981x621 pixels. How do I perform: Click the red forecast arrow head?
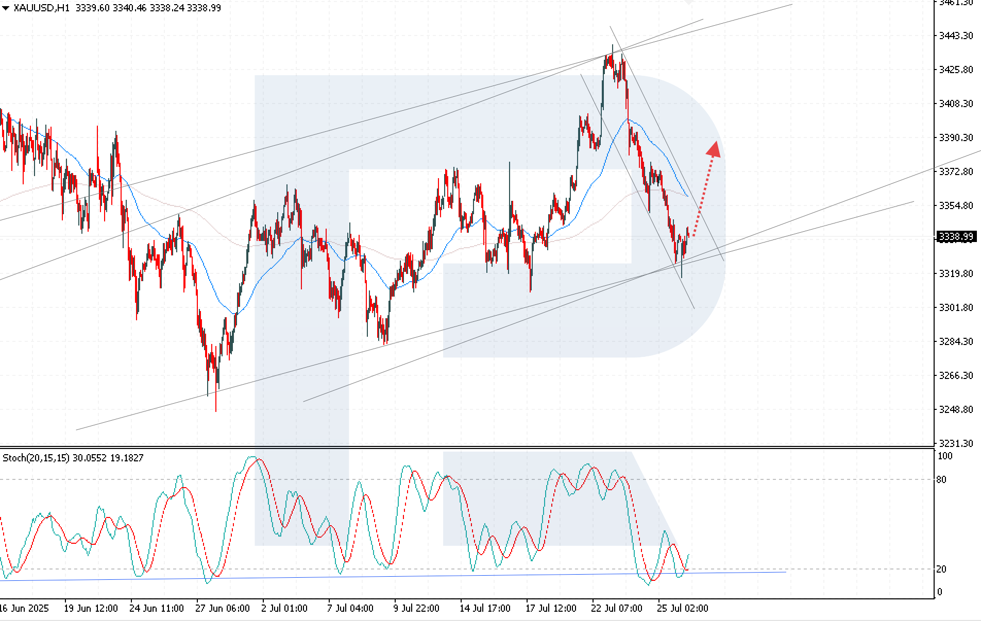pos(714,149)
